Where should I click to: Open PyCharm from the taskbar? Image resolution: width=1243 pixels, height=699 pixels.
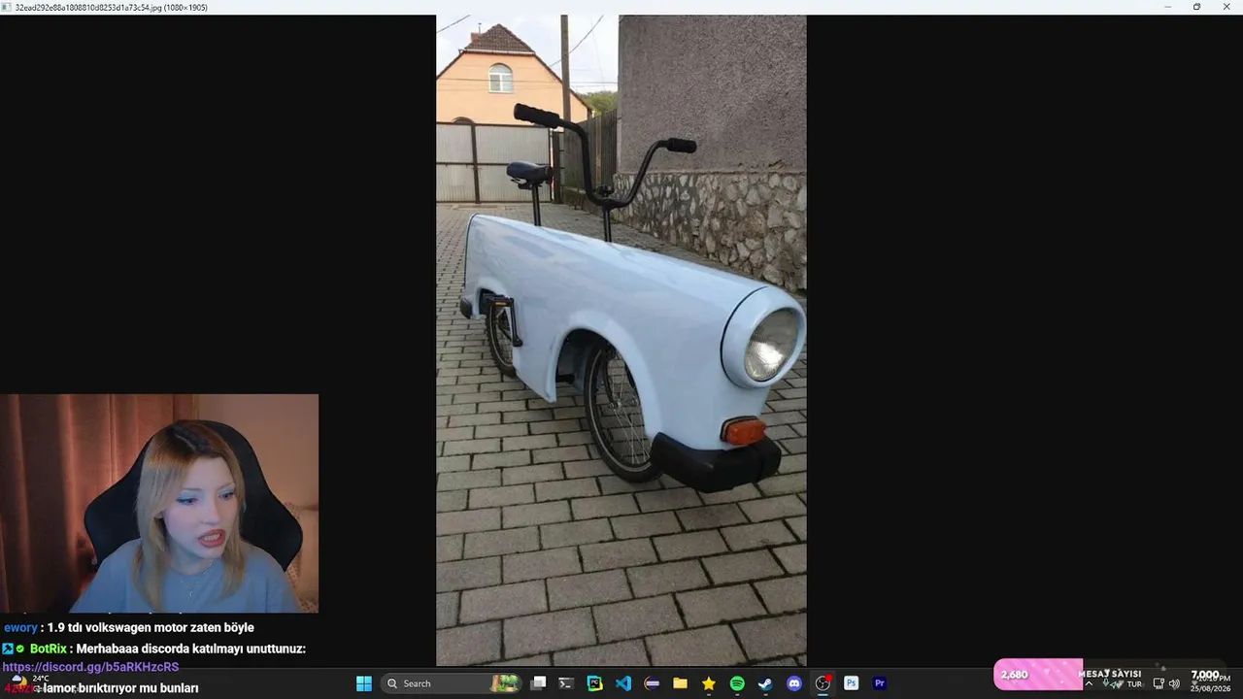[x=595, y=683]
